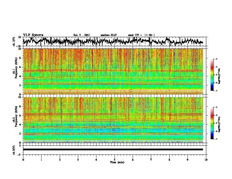Click the ch.1 'Frequency (kHz)' axis label

[x=16, y=68]
